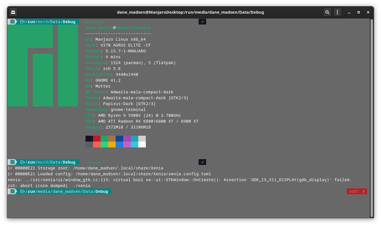Select the run segment in the bottom prompt path
The height and width of the screenshot is (226, 381).
31,191
